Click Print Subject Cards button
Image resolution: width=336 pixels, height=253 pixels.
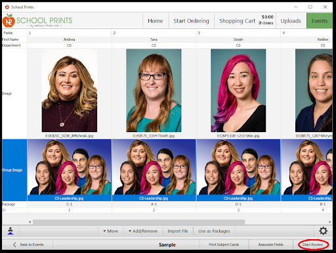pyautogui.click(x=224, y=244)
